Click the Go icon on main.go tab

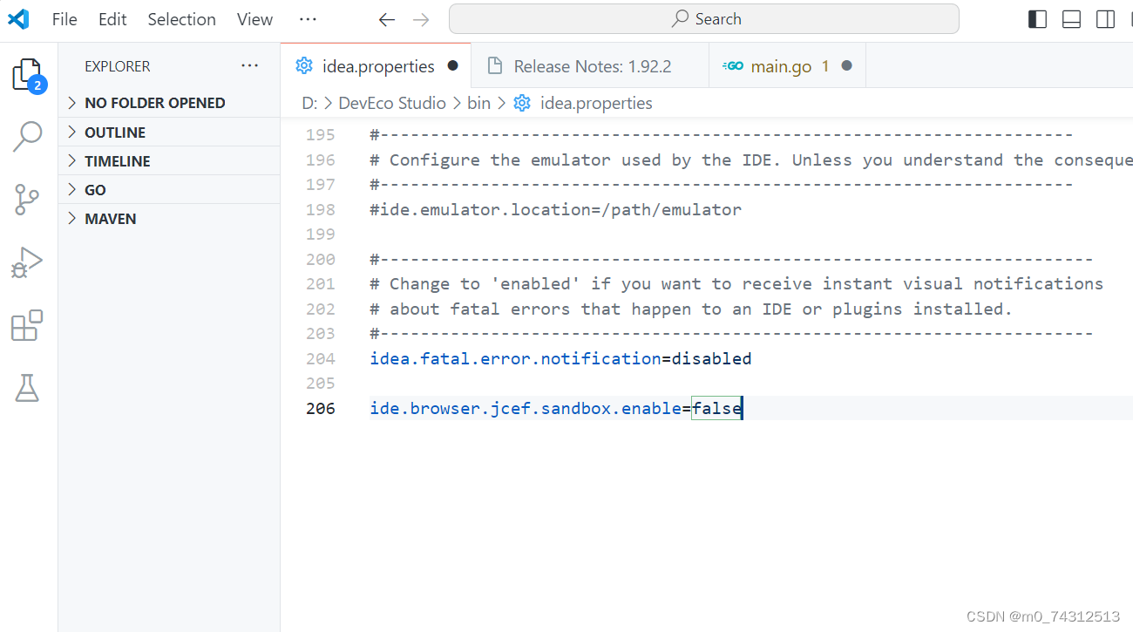pos(733,66)
